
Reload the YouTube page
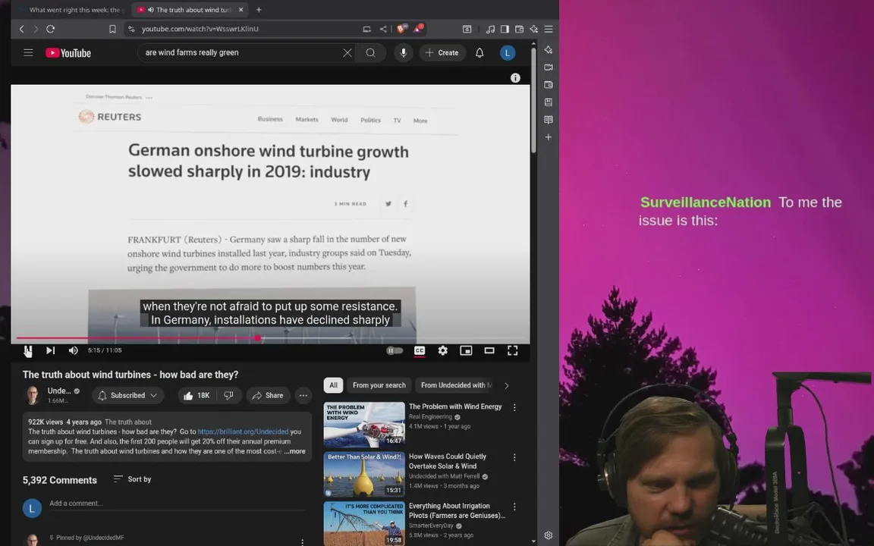[50, 29]
